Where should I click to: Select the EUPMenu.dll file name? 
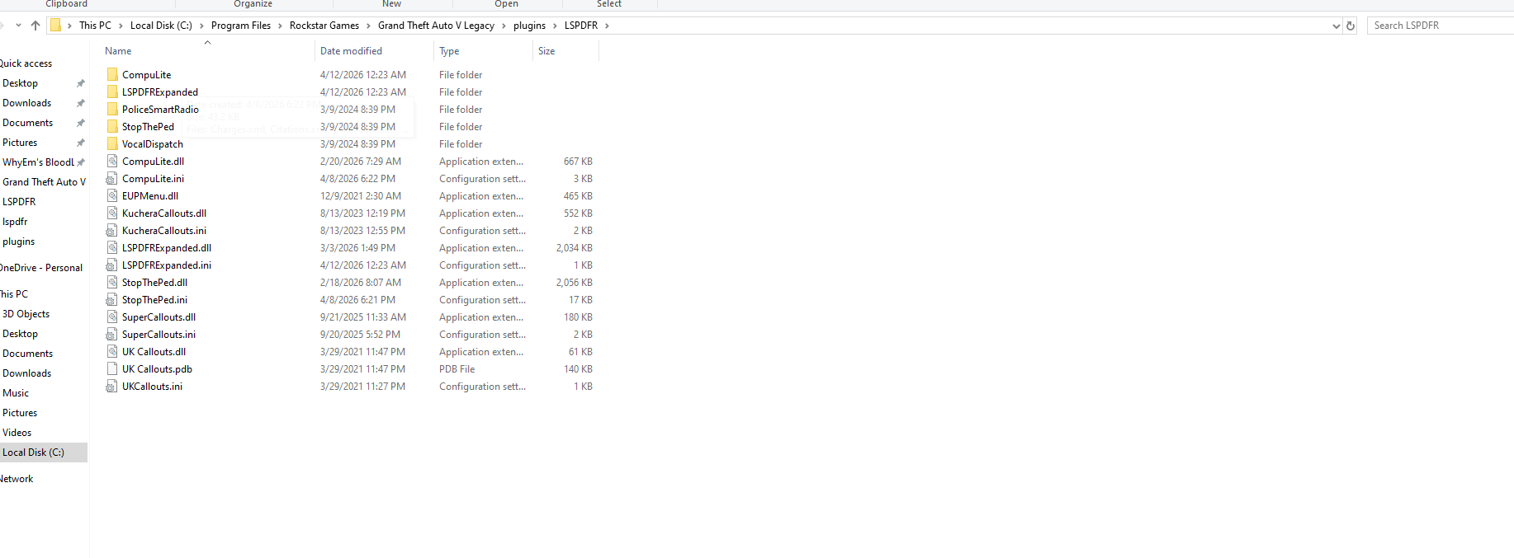150,196
